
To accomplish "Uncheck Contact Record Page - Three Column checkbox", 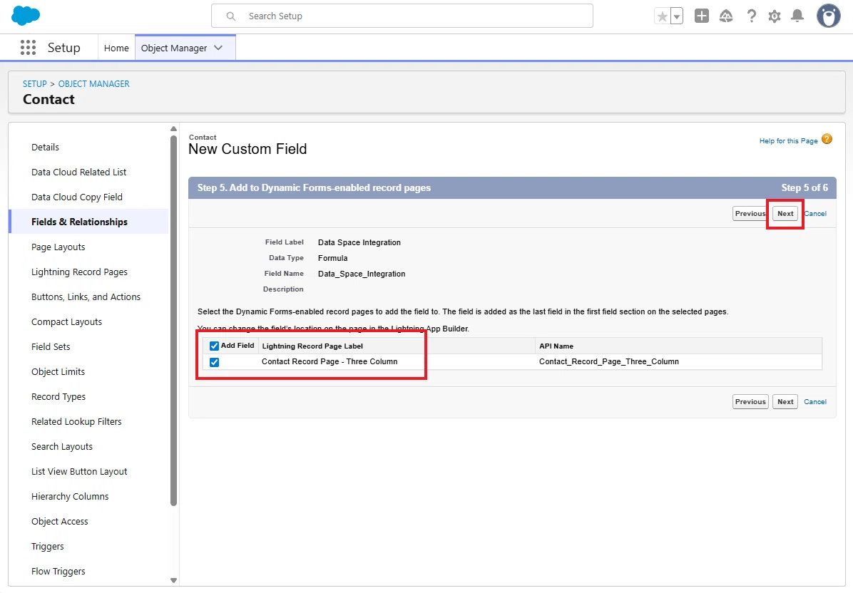I will pyautogui.click(x=215, y=362).
